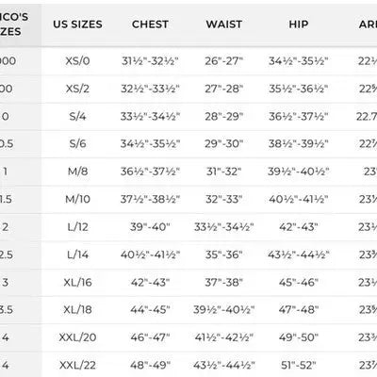Click the S/6 size row label
This screenshot has height=377, width=377.
(x=77, y=143)
